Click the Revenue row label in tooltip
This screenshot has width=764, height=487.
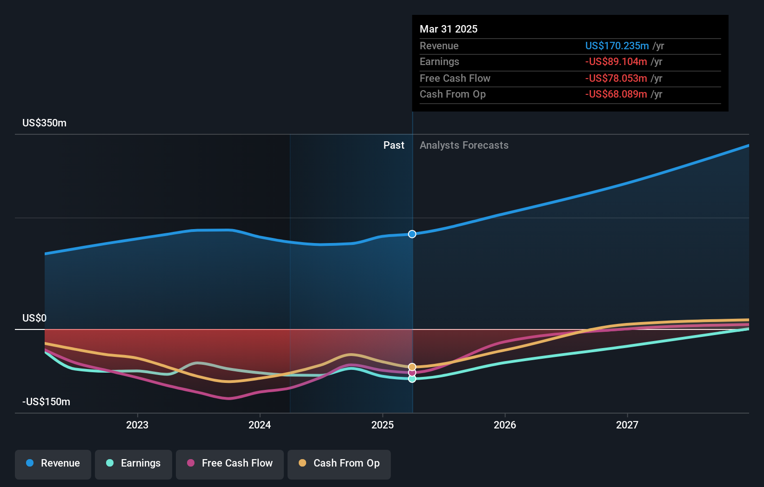point(439,46)
